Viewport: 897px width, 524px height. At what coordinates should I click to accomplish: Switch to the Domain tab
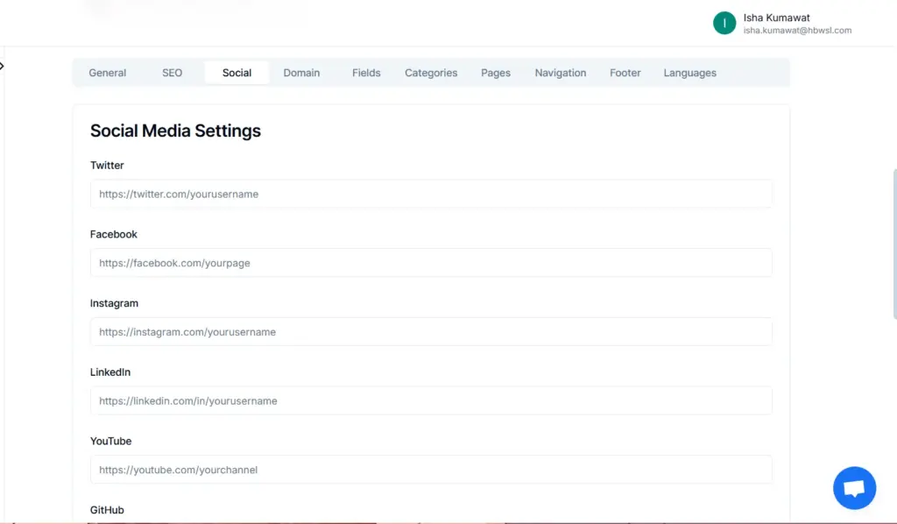click(x=301, y=73)
